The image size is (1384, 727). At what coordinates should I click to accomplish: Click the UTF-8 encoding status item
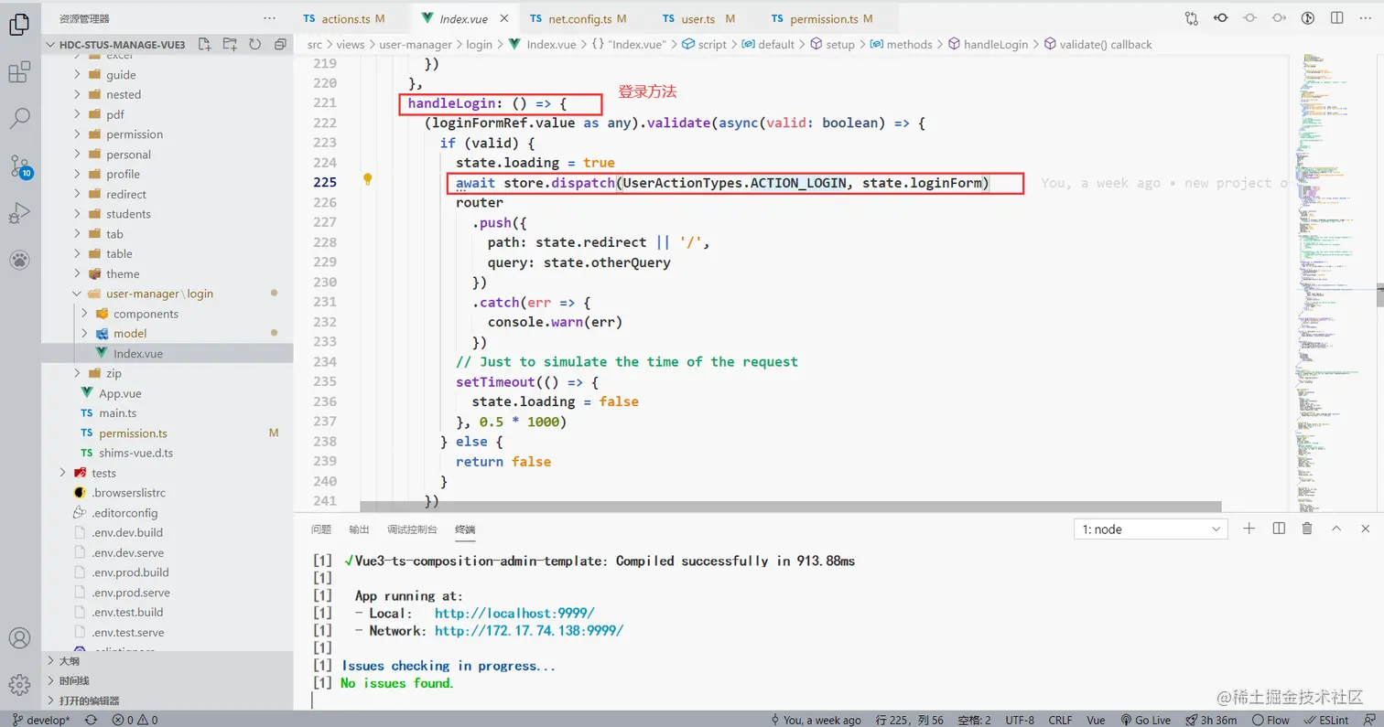coord(1020,720)
